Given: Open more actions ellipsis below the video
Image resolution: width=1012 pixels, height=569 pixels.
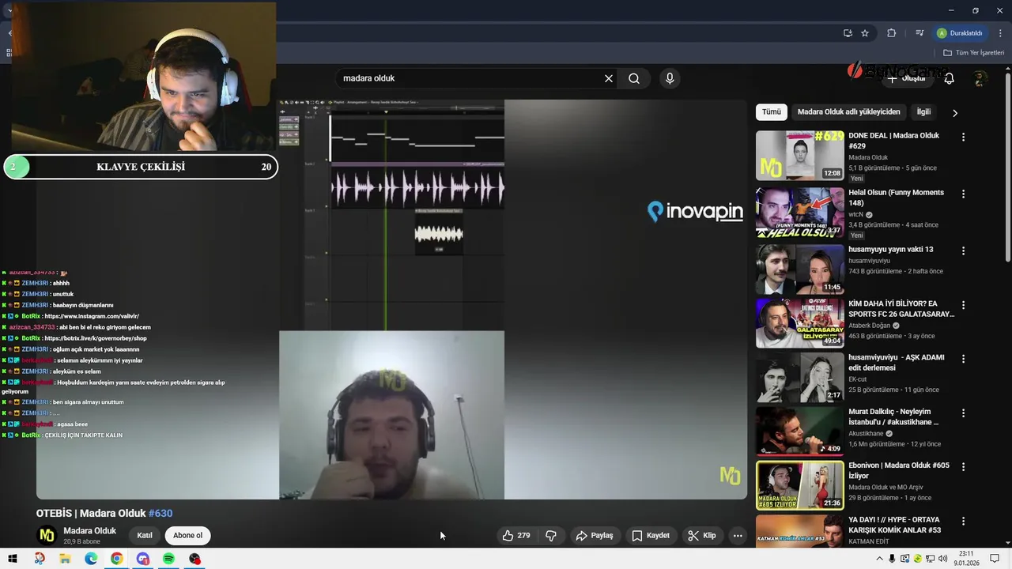Looking at the screenshot, I should (x=738, y=536).
